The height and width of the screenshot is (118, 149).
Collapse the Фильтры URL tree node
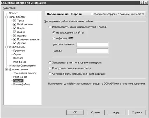pyautogui.click(x=6, y=47)
